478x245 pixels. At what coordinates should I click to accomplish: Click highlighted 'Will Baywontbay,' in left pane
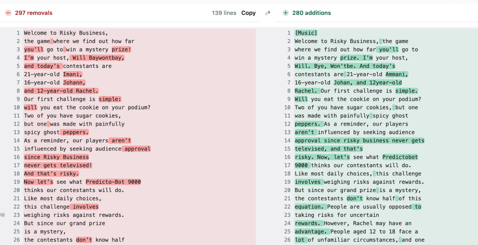[97, 58]
